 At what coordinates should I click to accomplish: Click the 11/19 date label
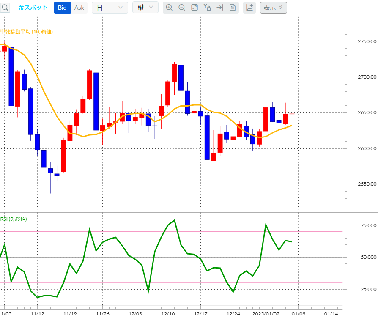[70, 314]
